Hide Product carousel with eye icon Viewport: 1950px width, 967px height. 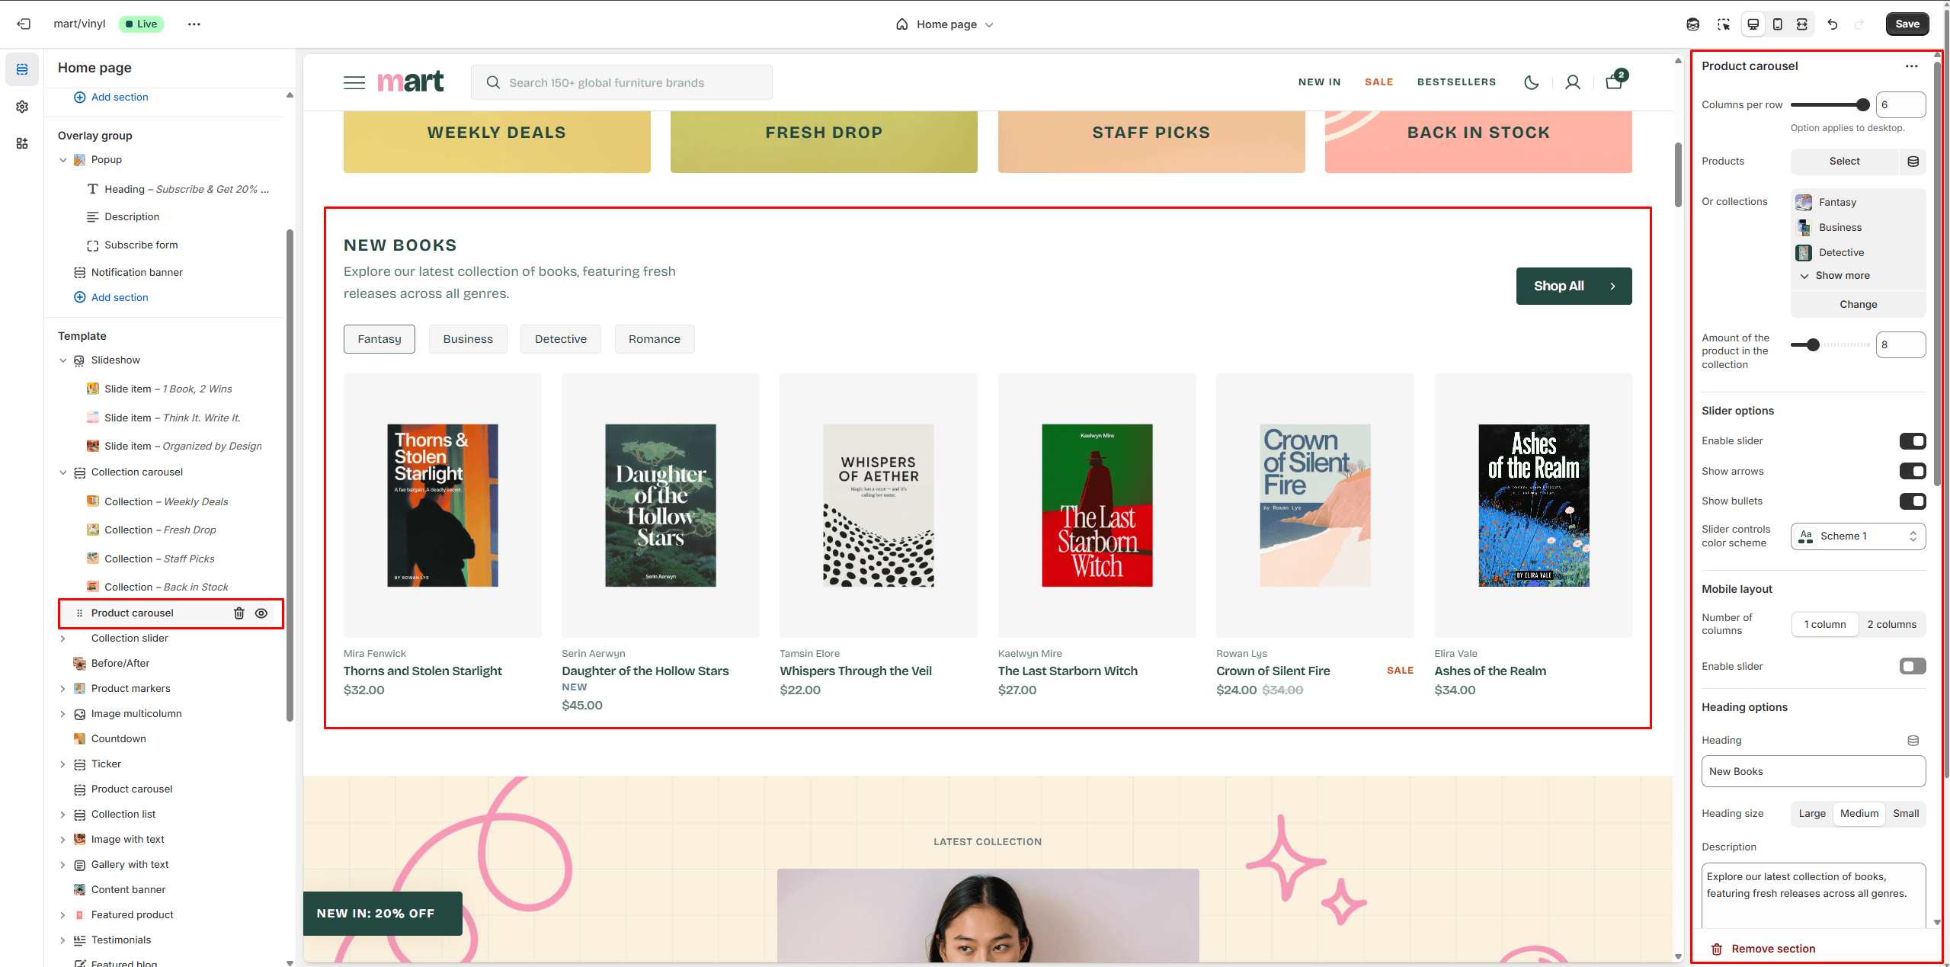coord(261,613)
